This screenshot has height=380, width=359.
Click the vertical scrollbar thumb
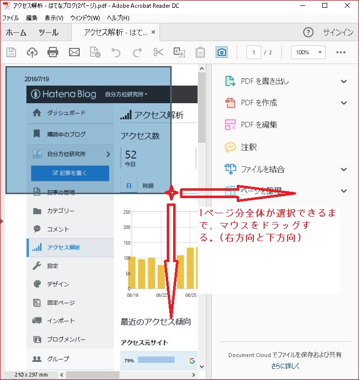click(x=202, y=108)
